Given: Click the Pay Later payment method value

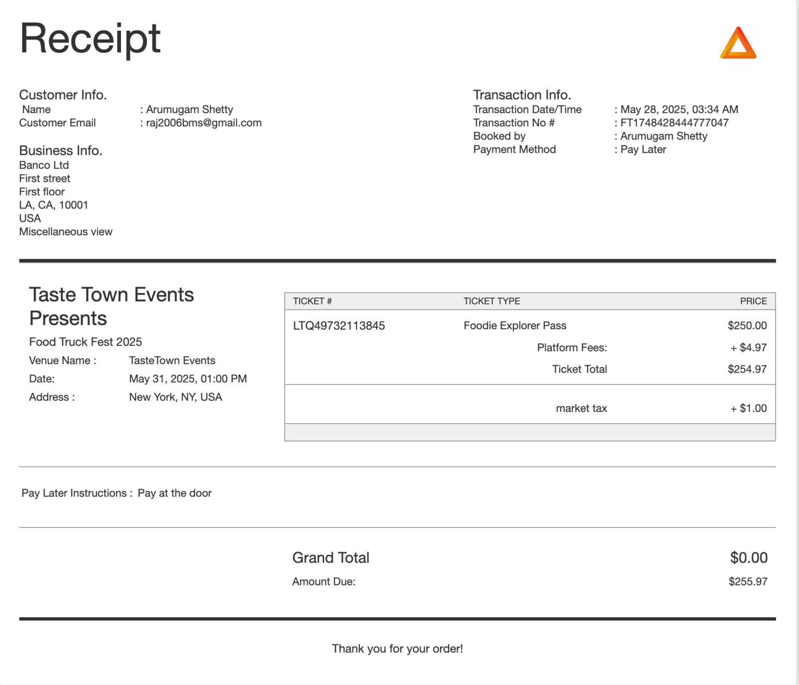Looking at the screenshot, I should [643, 150].
